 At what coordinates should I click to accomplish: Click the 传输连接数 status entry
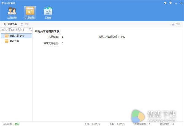[x=142, y=124]
